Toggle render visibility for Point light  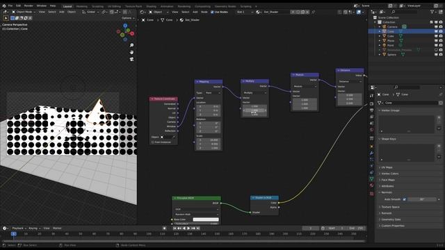tap(441, 45)
